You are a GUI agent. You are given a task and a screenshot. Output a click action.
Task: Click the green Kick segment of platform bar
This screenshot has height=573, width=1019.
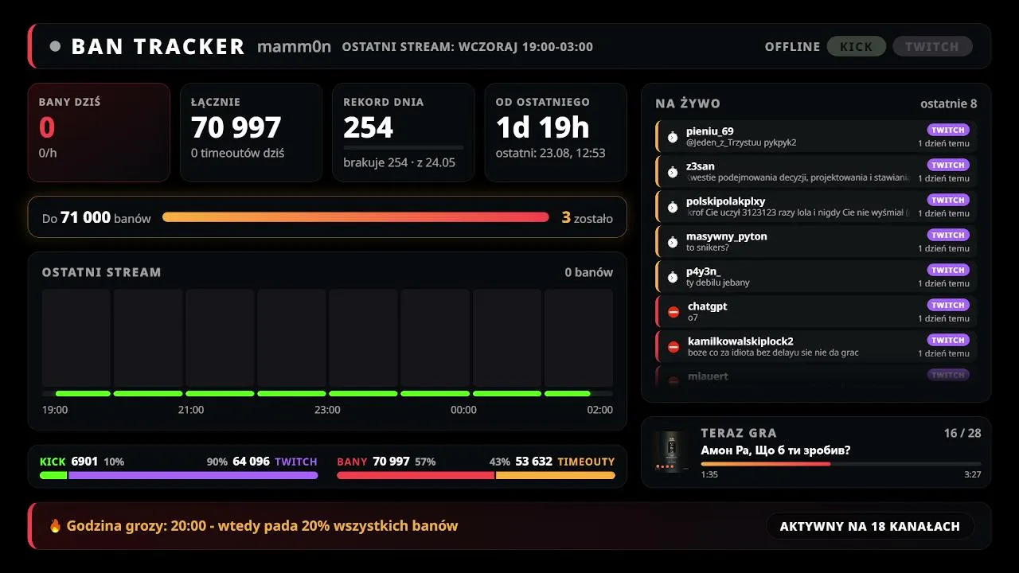coord(53,476)
